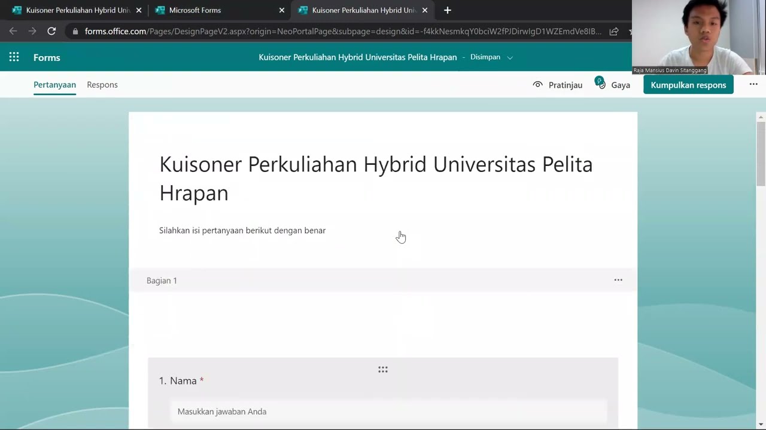Edit the form title Kuisoner Perkuliahan Hybrid

[x=376, y=178]
